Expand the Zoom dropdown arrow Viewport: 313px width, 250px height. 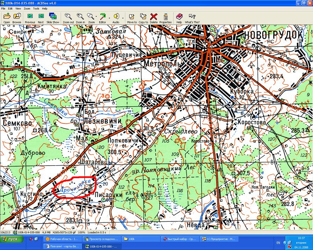(x=96, y=17)
